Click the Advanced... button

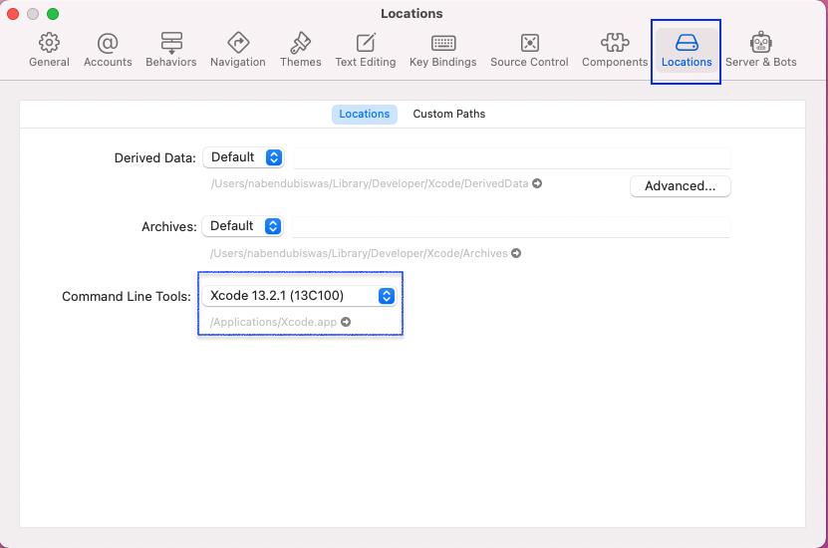click(681, 186)
